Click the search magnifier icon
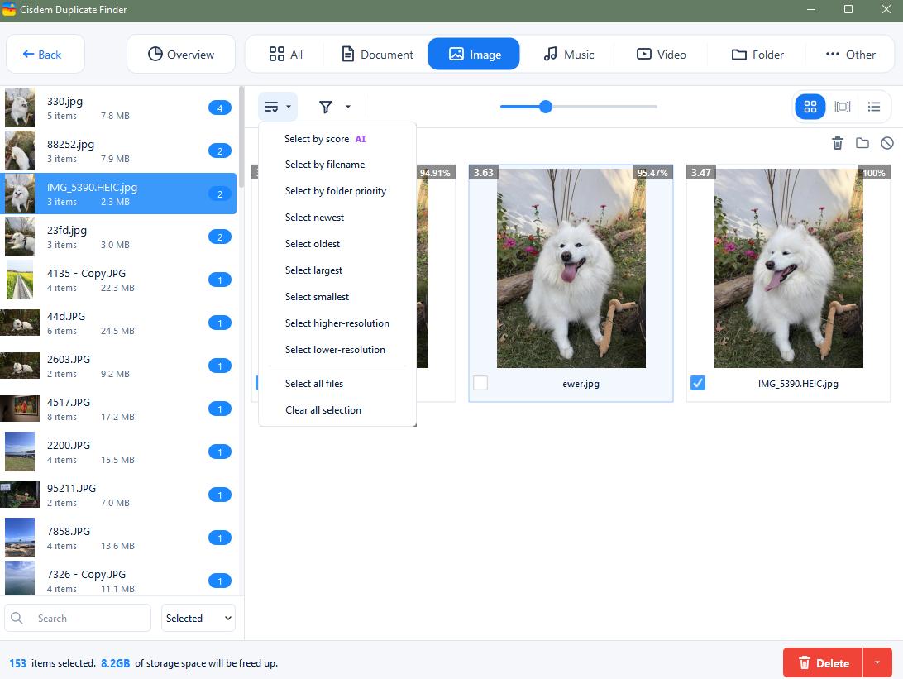The width and height of the screenshot is (903, 679). 17,618
